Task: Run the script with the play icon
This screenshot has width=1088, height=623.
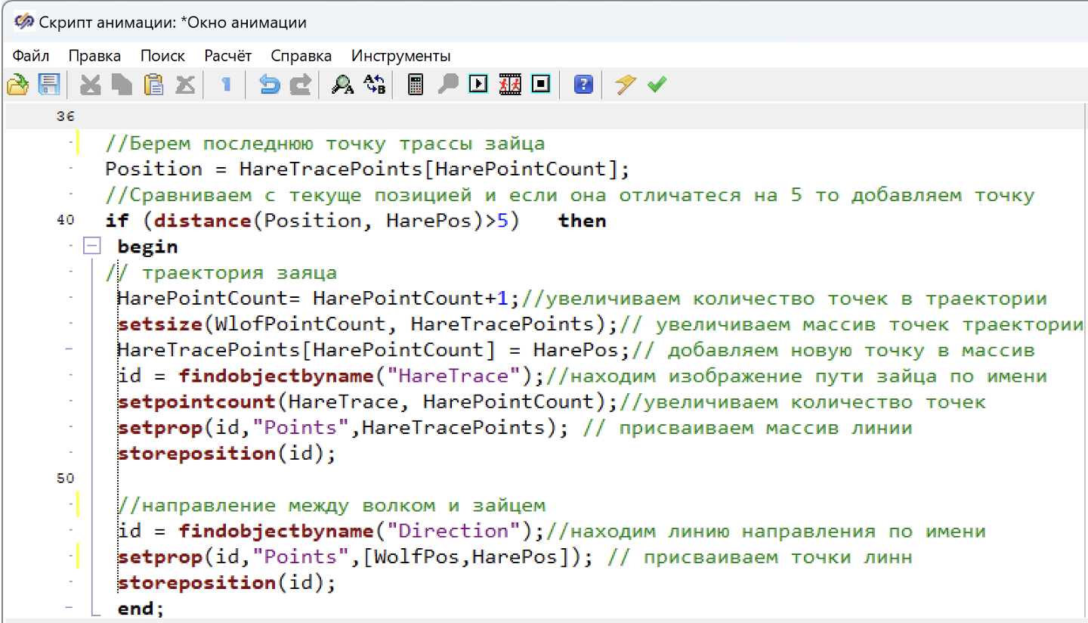Action: pos(478,84)
